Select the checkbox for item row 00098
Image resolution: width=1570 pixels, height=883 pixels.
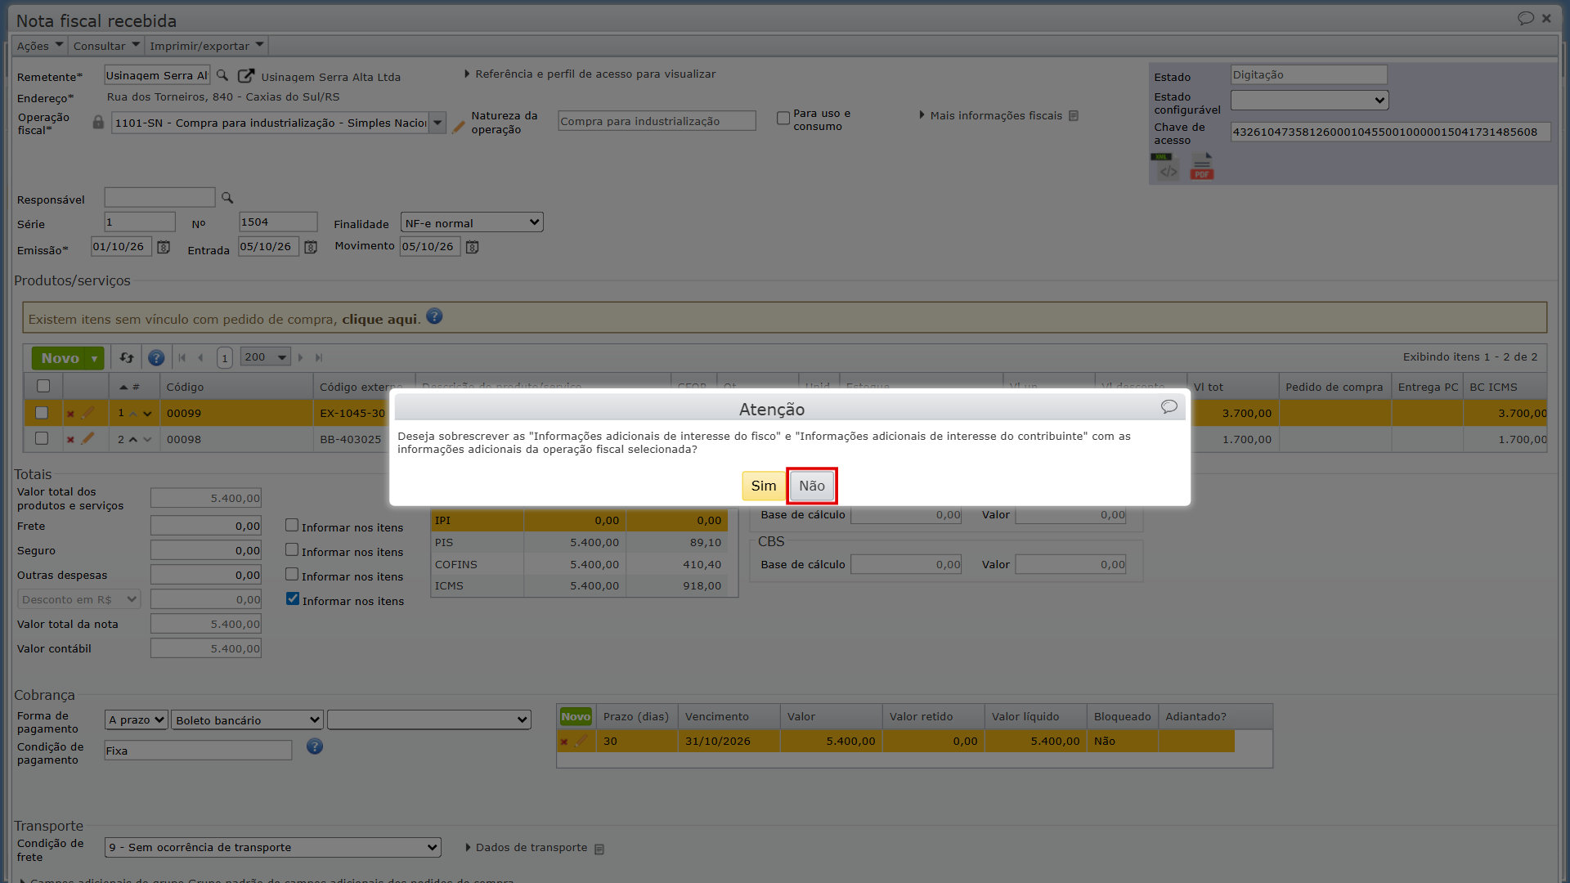42,439
